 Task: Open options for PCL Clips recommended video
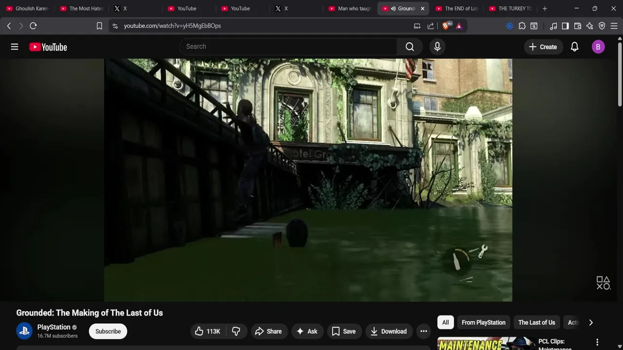597,342
